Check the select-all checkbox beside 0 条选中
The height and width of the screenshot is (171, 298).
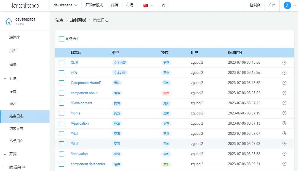(x=62, y=39)
